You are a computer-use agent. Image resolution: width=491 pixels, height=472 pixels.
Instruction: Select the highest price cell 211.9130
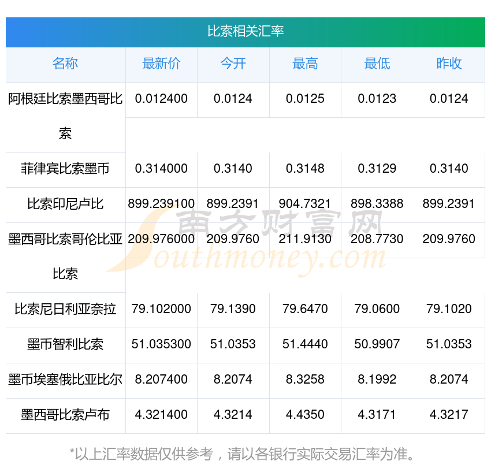click(305, 239)
